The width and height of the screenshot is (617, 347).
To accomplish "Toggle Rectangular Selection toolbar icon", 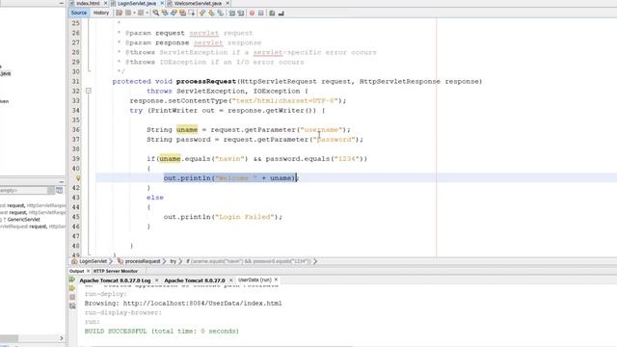I will pos(192,13).
